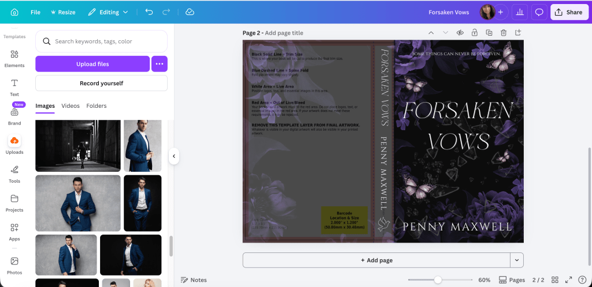
Task: Open the analytics insights icon
Action: point(520,12)
